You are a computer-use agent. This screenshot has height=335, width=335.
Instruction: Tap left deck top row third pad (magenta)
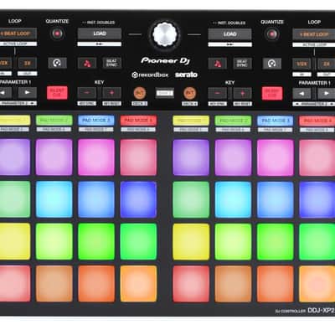point(96,157)
